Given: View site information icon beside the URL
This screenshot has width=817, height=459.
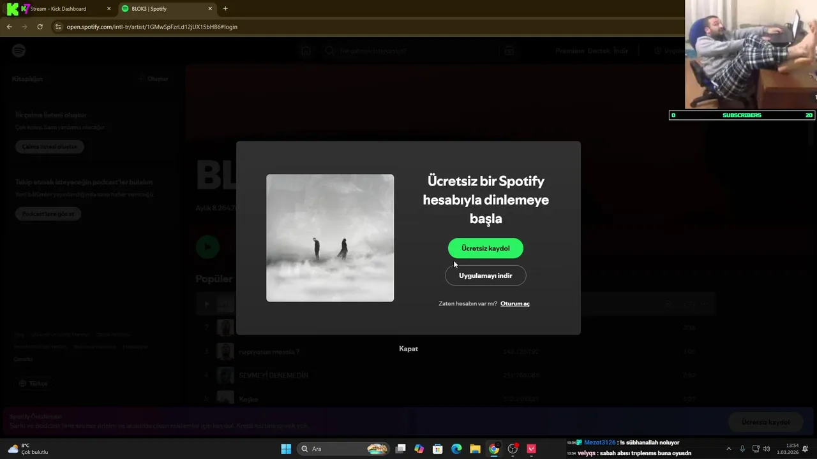Looking at the screenshot, I should [x=58, y=27].
